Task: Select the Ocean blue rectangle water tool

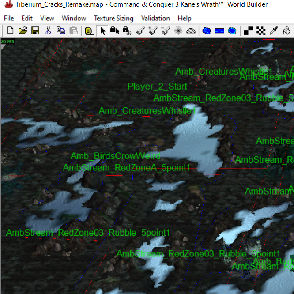Action: 219,30
